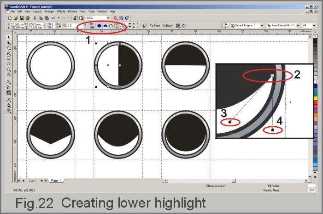Select the Page 1 tab
Screen dimensions: 323x214
coord(56,180)
